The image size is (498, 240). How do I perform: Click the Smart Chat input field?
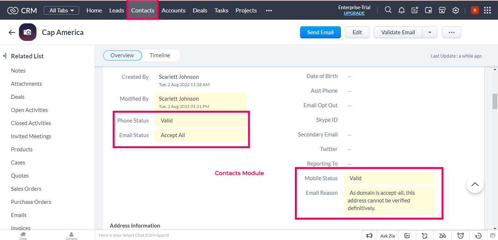pyautogui.click(x=228, y=235)
